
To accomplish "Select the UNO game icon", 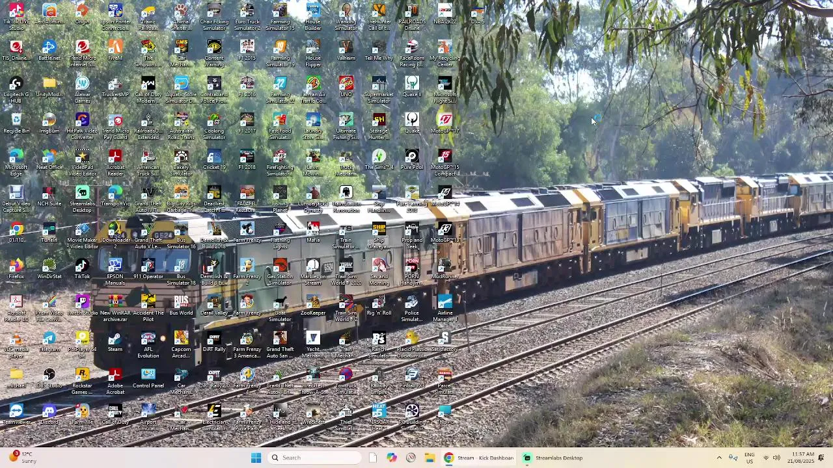I will point(346,87).
